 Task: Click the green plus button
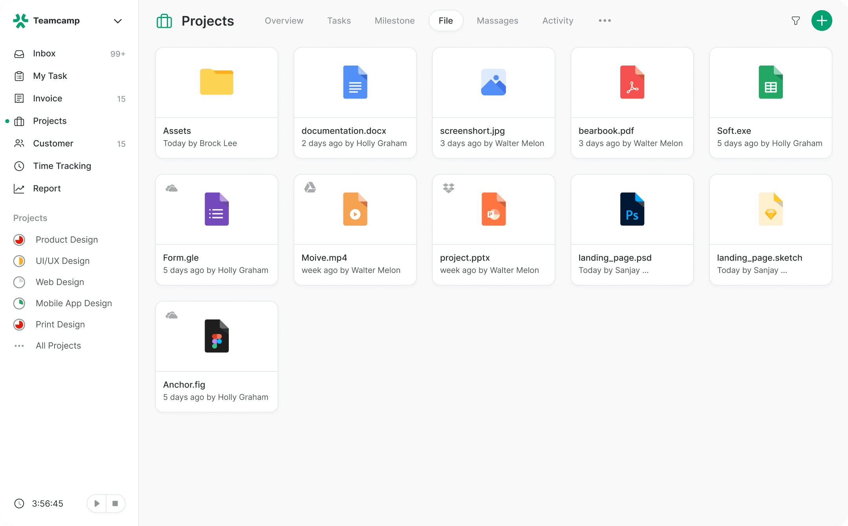tap(822, 20)
